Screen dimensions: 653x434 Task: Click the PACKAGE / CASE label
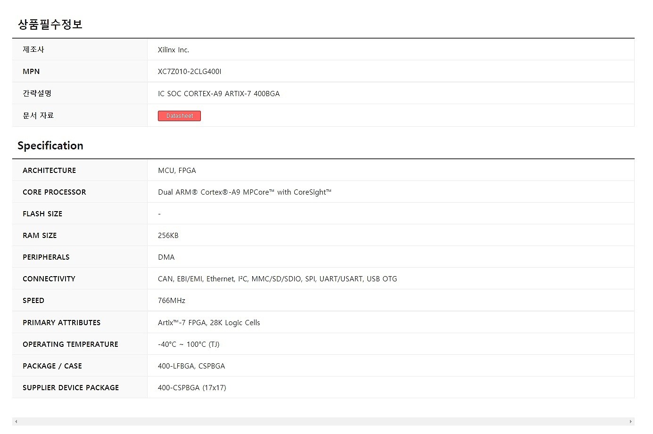[52, 366]
